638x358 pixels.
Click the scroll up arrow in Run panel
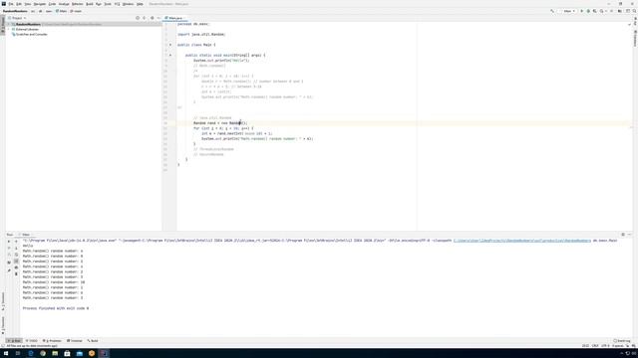pyautogui.click(x=16, y=241)
